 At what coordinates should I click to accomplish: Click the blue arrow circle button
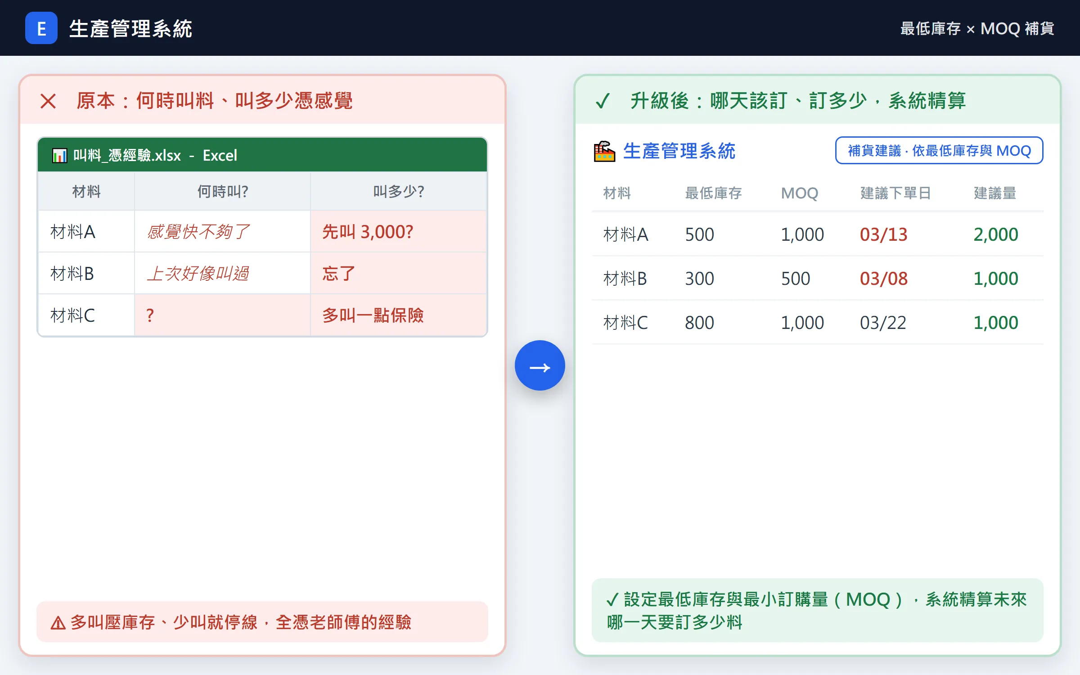point(540,365)
